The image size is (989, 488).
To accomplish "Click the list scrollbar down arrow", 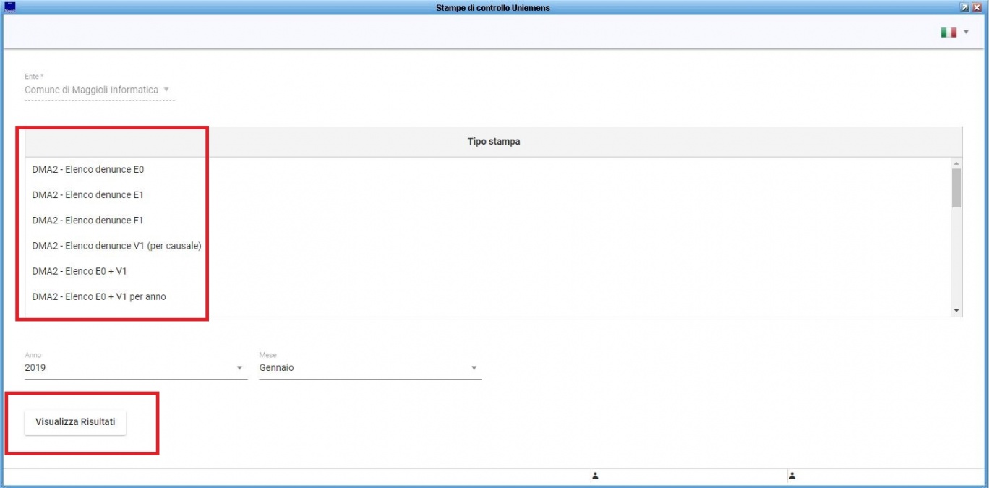I will 956,311.
